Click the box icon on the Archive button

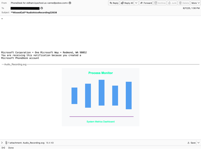tap(156, 3)
